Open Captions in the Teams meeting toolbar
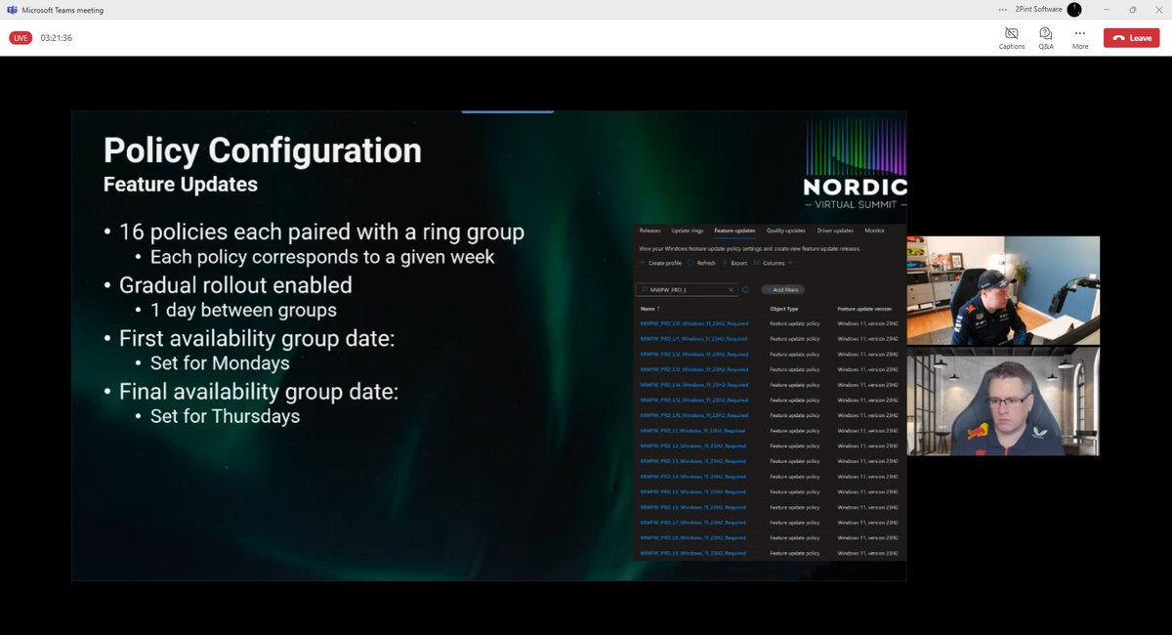The width and height of the screenshot is (1172, 635). click(1011, 37)
